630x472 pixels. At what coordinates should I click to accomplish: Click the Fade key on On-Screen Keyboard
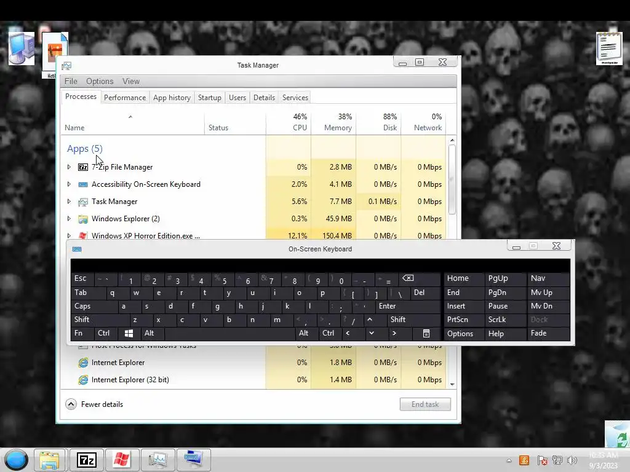click(x=548, y=333)
